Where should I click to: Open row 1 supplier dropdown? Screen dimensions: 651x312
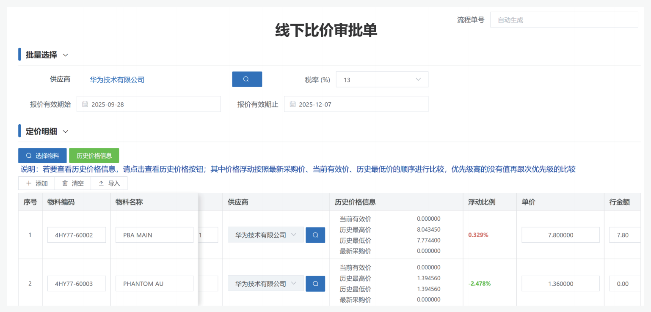(265, 235)
